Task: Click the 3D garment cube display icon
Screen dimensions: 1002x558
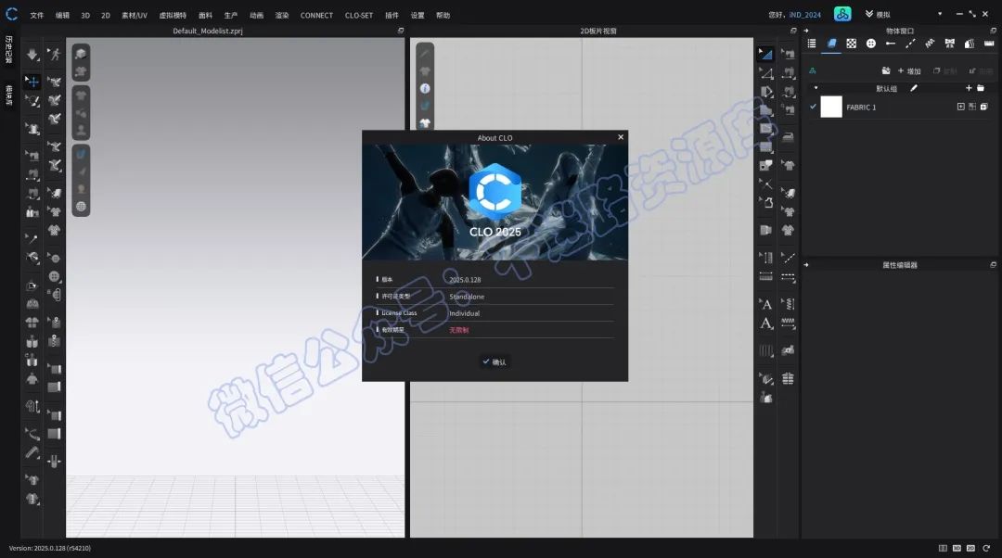Action: 81,54
